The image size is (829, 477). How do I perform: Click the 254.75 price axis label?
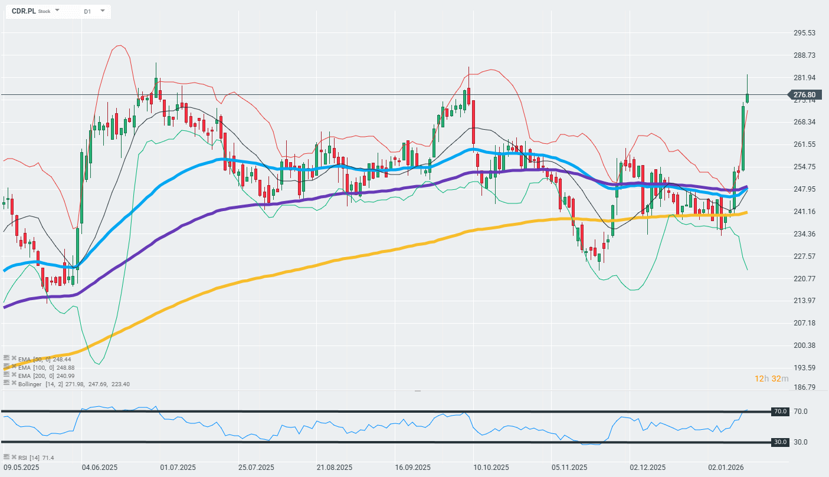click(x=805, y=167)
